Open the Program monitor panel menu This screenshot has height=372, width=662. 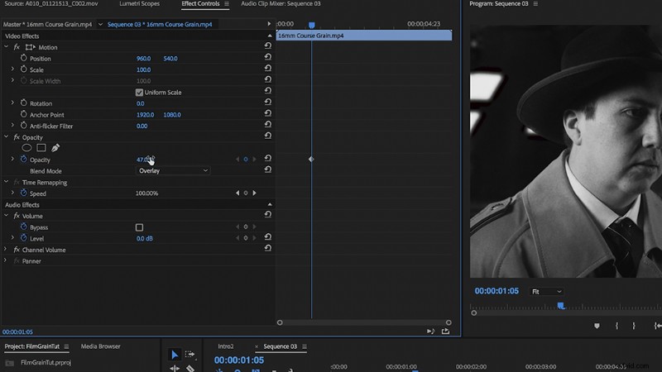(x=535, y=4)
